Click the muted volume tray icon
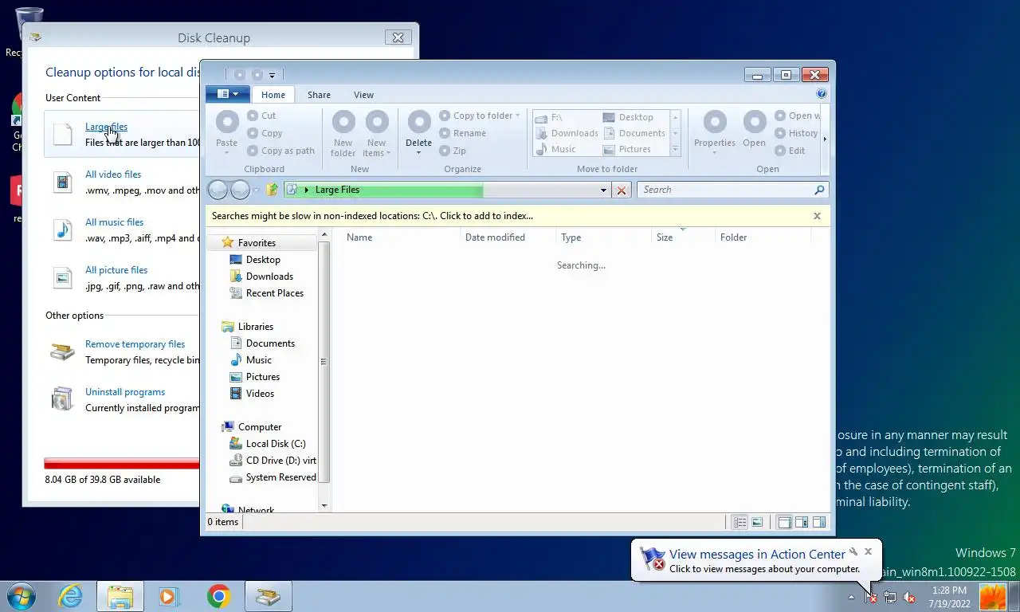Image resolution: width=1020 pixels, height=612 pixels. [x=909, y=597]
